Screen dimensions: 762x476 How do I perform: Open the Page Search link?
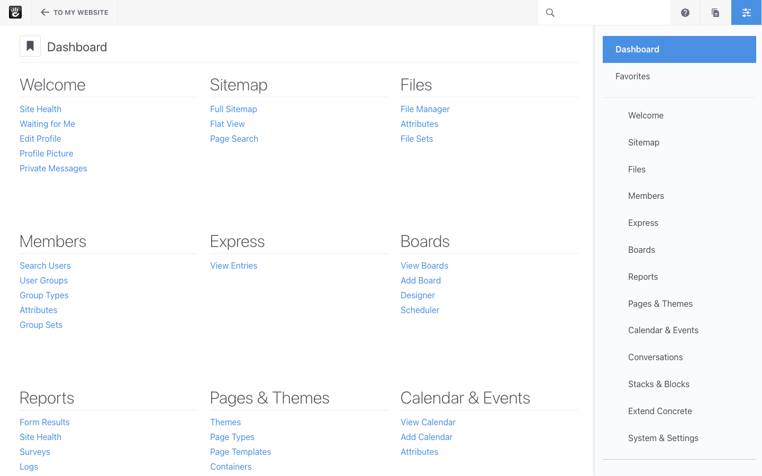234,139
